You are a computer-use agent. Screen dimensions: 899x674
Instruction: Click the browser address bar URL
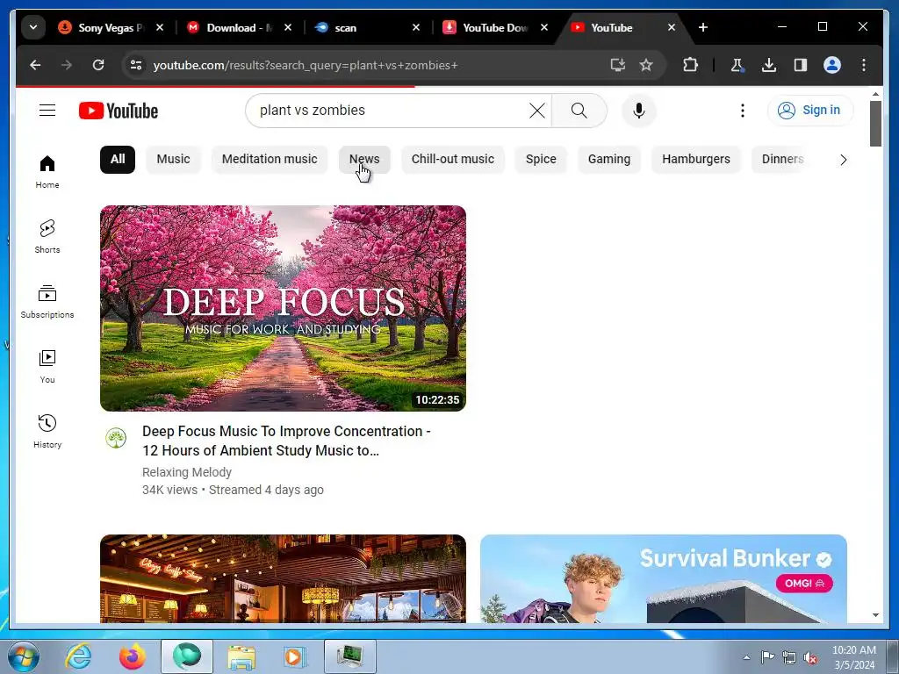(305, 65)
